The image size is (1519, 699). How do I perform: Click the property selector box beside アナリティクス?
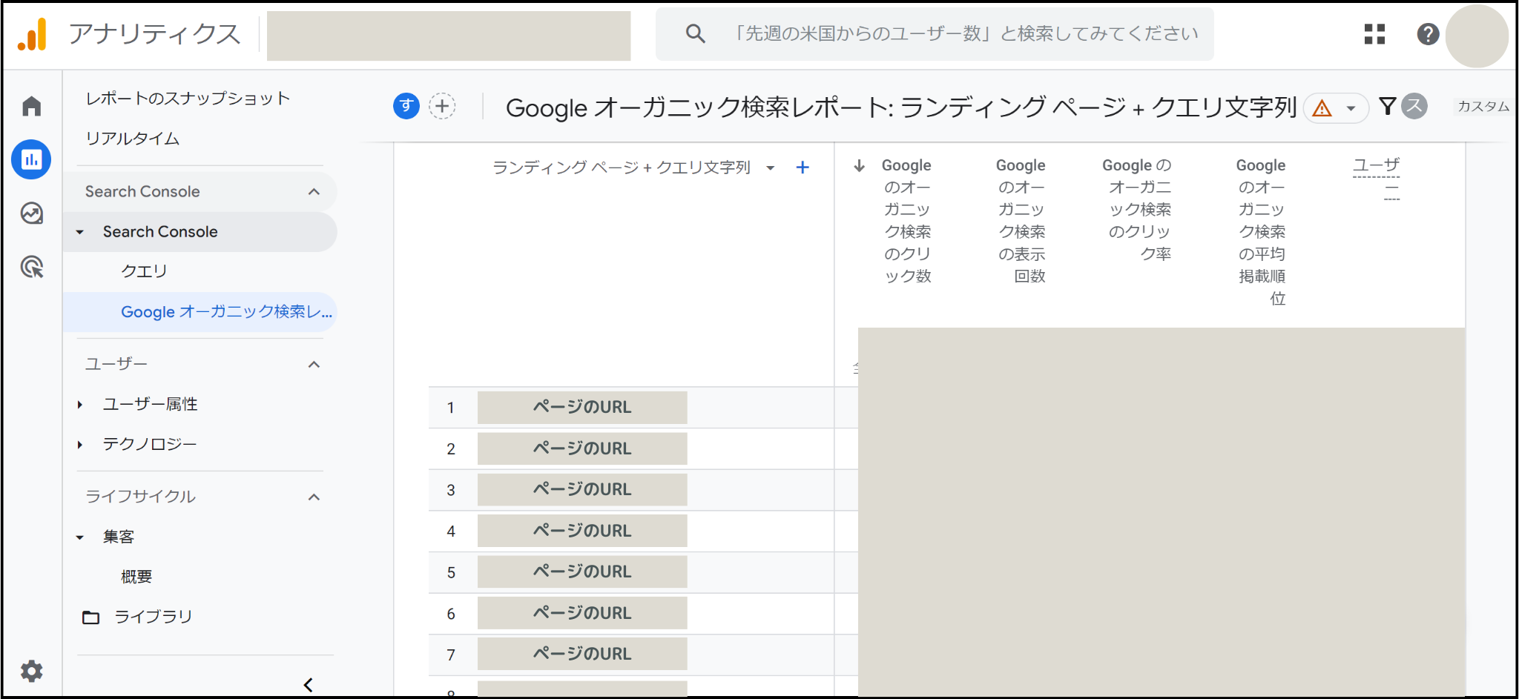(x=449, y=36)
